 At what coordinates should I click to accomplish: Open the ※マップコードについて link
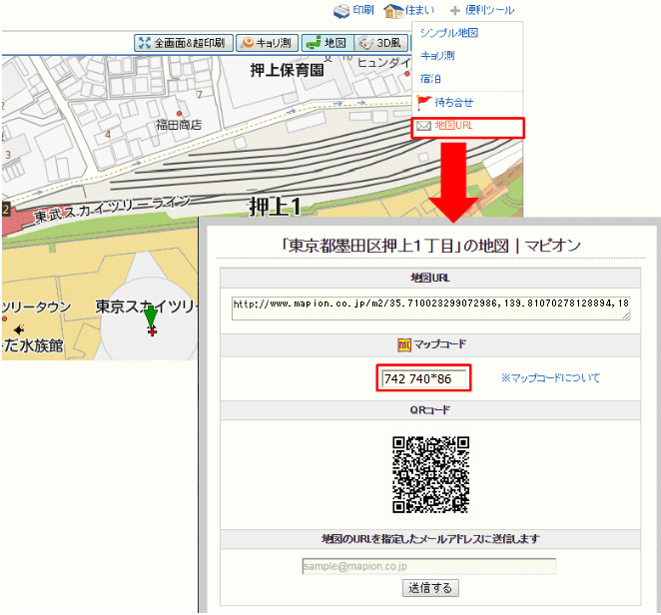coord(550,378)
